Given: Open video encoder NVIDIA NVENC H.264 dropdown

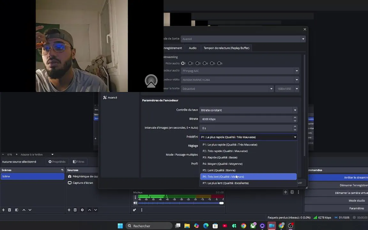Looking at the screenshot, I should (x=240, y=80).
